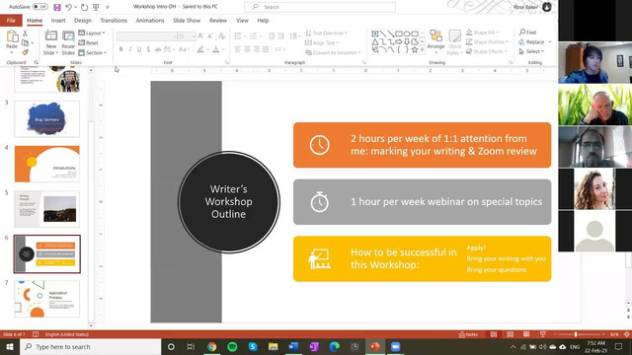Open the Align Text dropdown

(322, 42)
